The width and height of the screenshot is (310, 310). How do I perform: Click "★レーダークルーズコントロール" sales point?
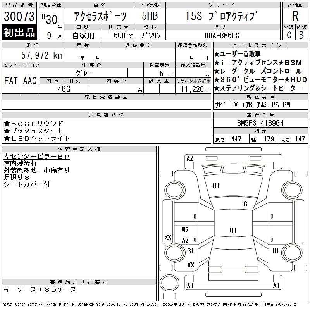pos(258,71)
